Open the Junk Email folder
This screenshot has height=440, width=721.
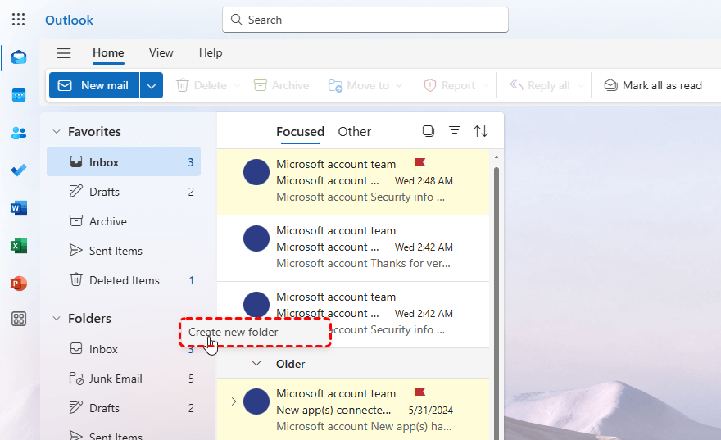(124, 379)
